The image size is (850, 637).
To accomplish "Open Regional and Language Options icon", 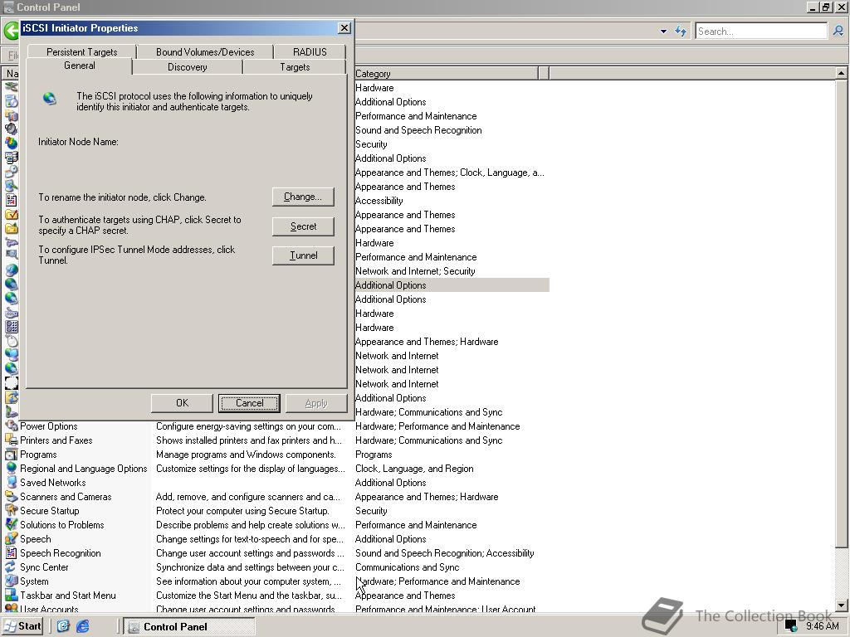I will point(11,469).
